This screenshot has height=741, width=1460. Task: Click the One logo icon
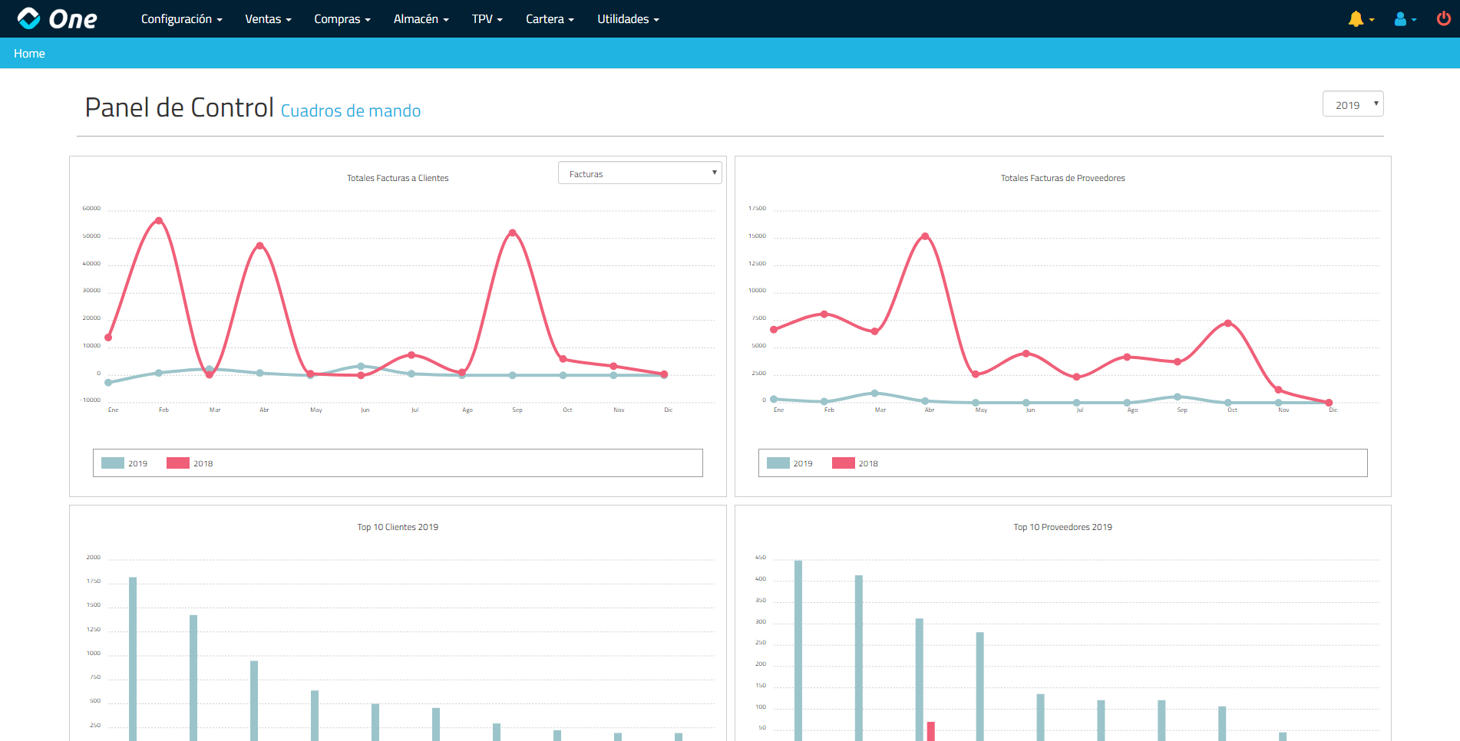point(29,18)
